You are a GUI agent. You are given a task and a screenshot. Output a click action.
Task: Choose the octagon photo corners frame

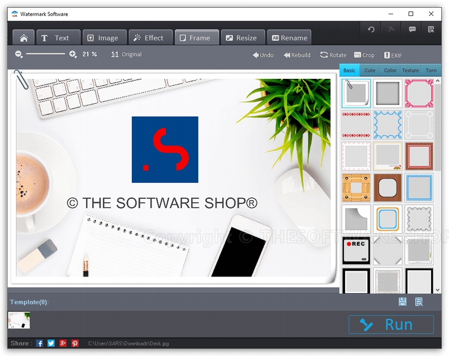coord(388,250)
